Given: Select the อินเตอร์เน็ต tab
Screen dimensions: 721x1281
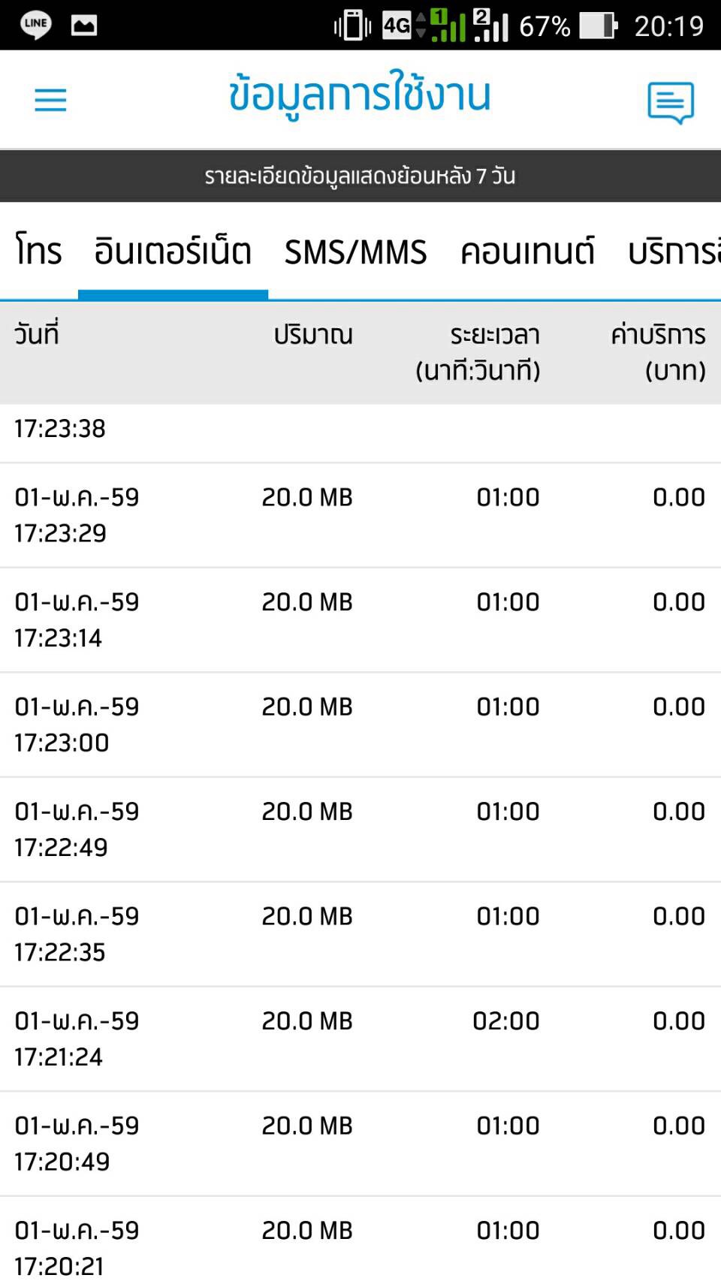Looking at the screenshot, I should coord(173,251).
